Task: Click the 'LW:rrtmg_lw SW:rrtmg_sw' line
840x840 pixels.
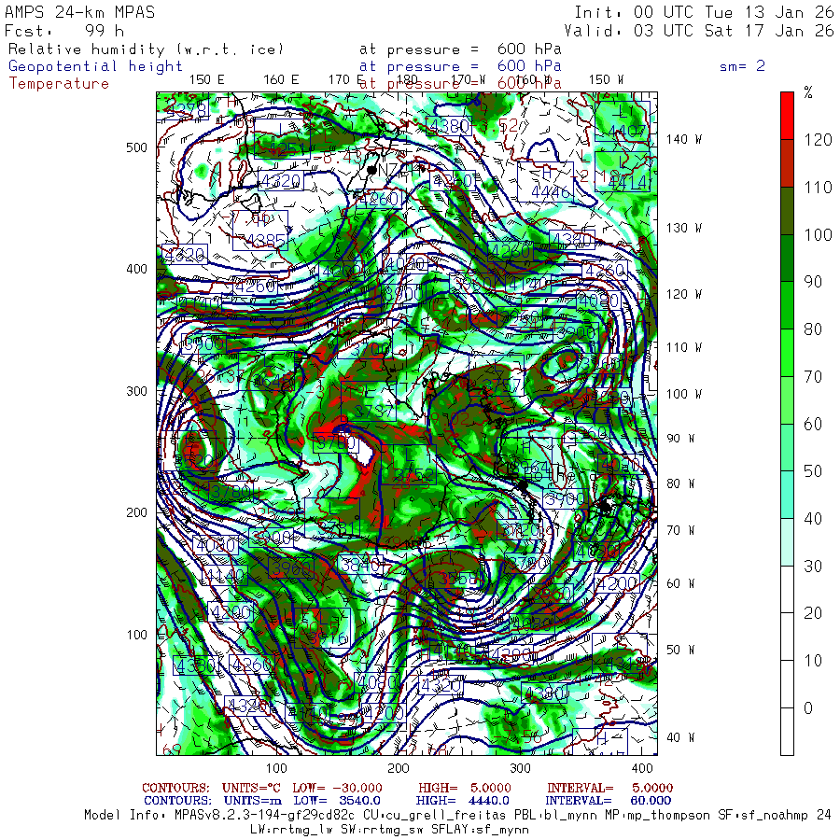Action: point(389,830)
